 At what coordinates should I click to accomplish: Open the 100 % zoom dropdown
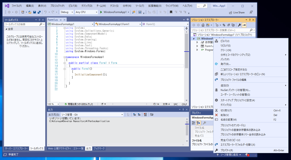click(53, 104)
